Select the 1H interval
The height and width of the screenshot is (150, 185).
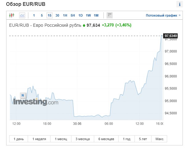coord(65,15)
